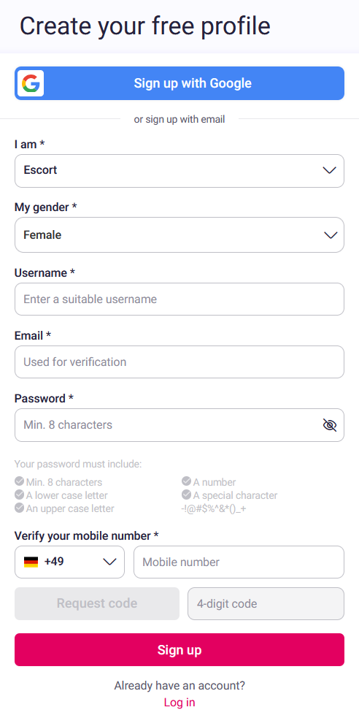359x718 pixels.
Task: Sign up with Google button
Action: point(179,83)
